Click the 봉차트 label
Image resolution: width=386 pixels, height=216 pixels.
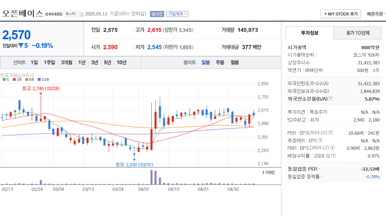click(x=190, y=62)
